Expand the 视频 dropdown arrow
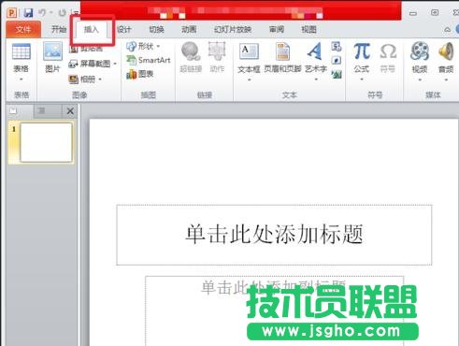This screenshot has height=346, width=459. click(x=420, y=79)
